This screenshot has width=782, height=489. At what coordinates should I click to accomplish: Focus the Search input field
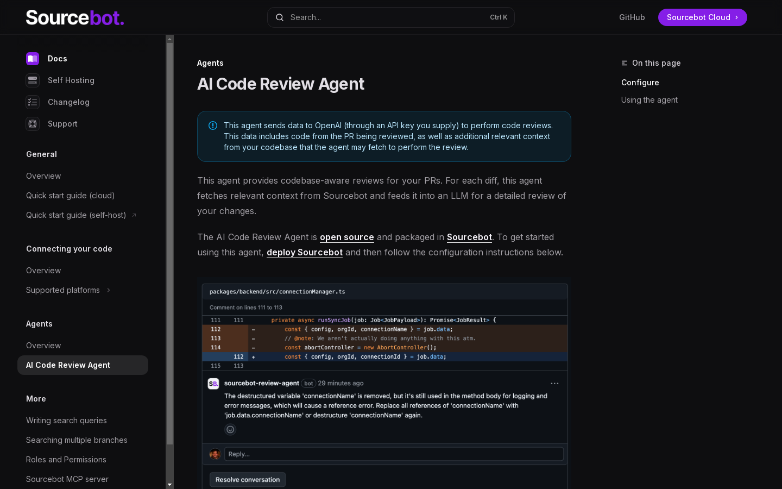click(x=391, y=17)
